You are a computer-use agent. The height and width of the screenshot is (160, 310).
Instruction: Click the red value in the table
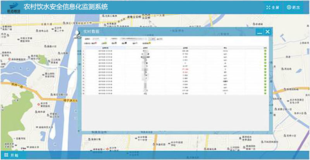coord(185,69)
